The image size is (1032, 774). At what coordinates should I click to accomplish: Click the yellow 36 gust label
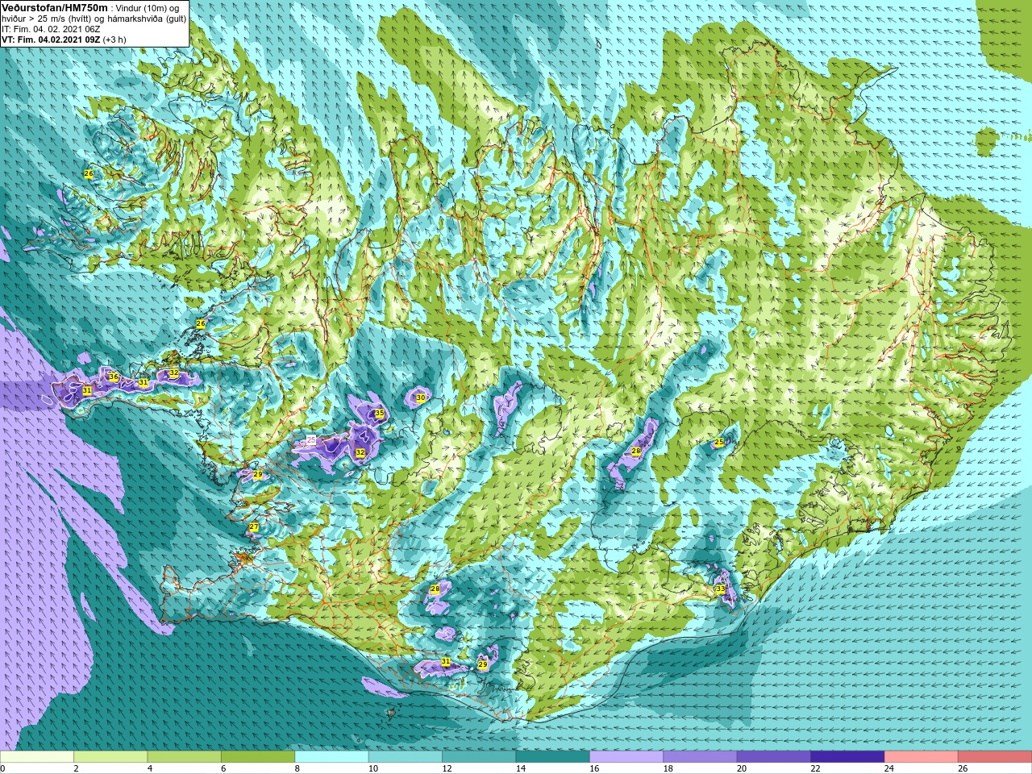(114, 377)
